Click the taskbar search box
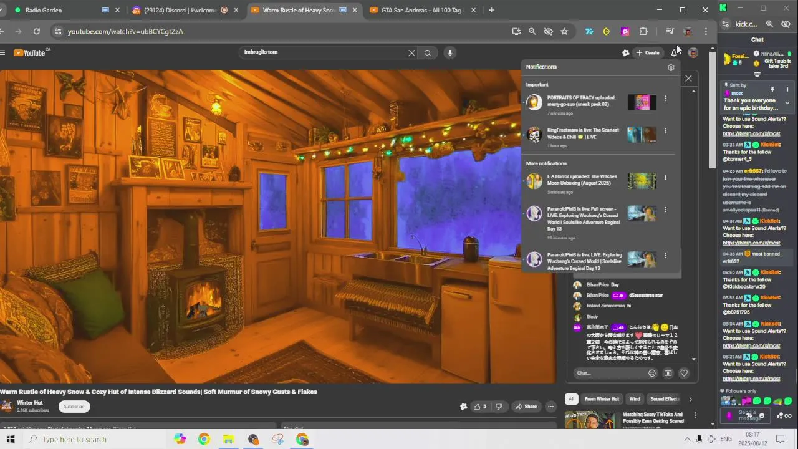Image resolution: width=798 pixels, height=449 pixels. coord(94,439)
